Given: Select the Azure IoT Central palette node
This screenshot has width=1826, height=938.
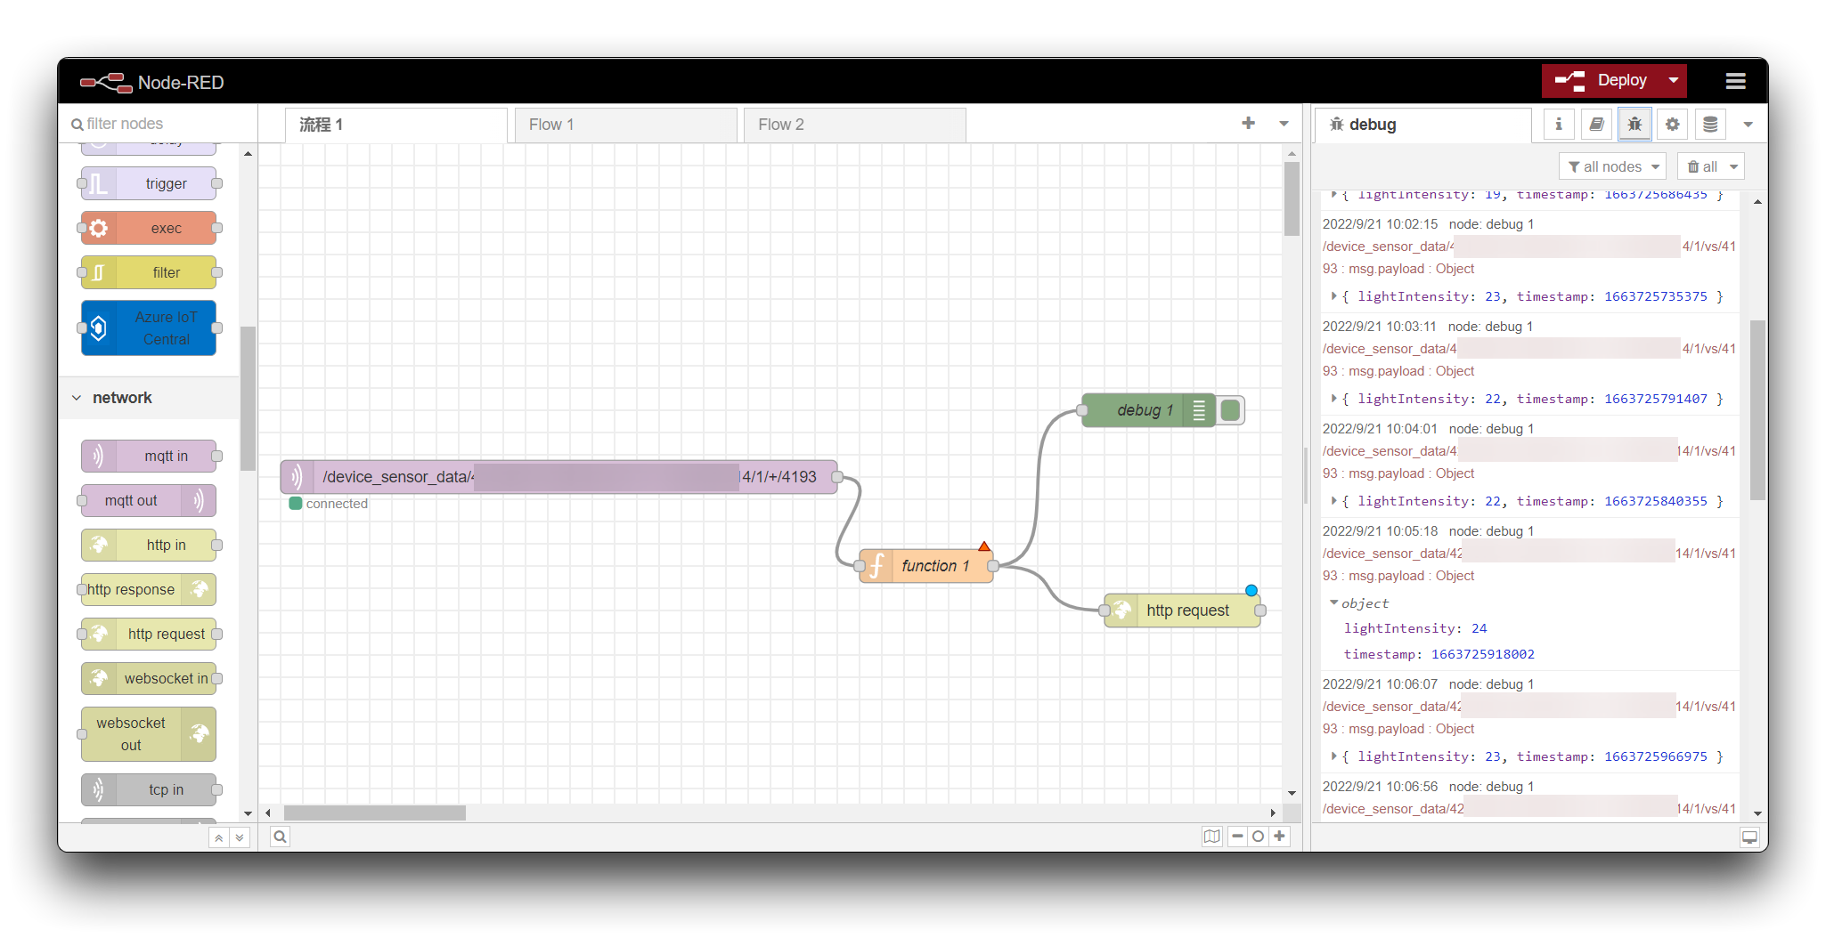Looking at the screenshot, I should pyautogui.click(x=149, y=328).
